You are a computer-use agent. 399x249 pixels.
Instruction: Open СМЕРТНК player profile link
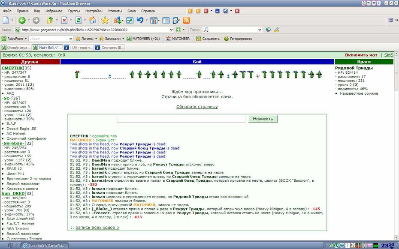[12, 68]
